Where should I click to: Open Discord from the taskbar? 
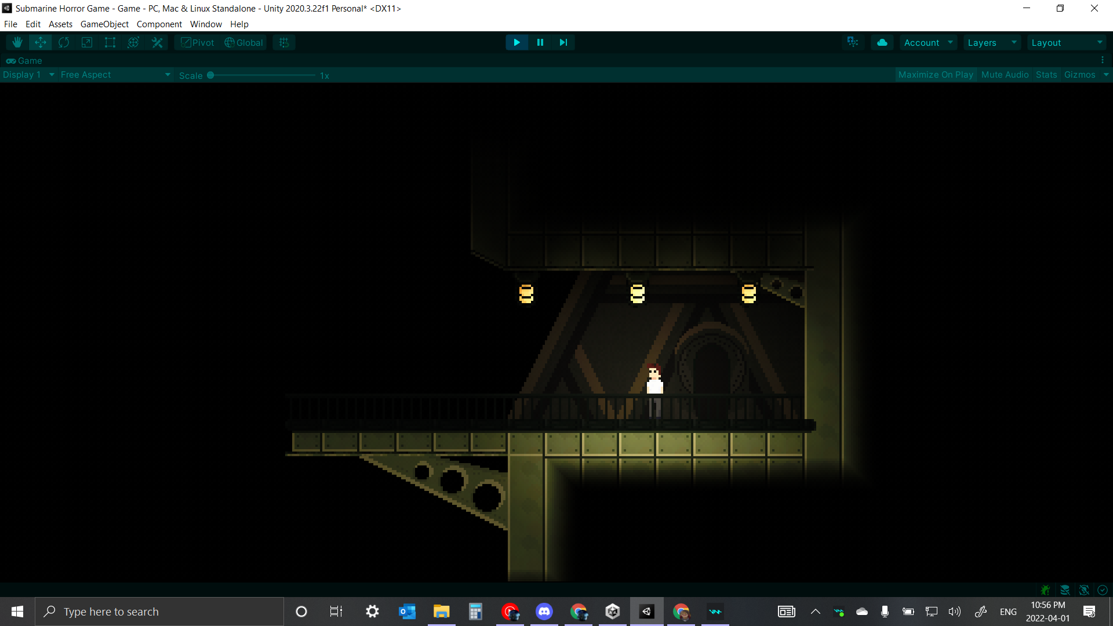(544, 612)
